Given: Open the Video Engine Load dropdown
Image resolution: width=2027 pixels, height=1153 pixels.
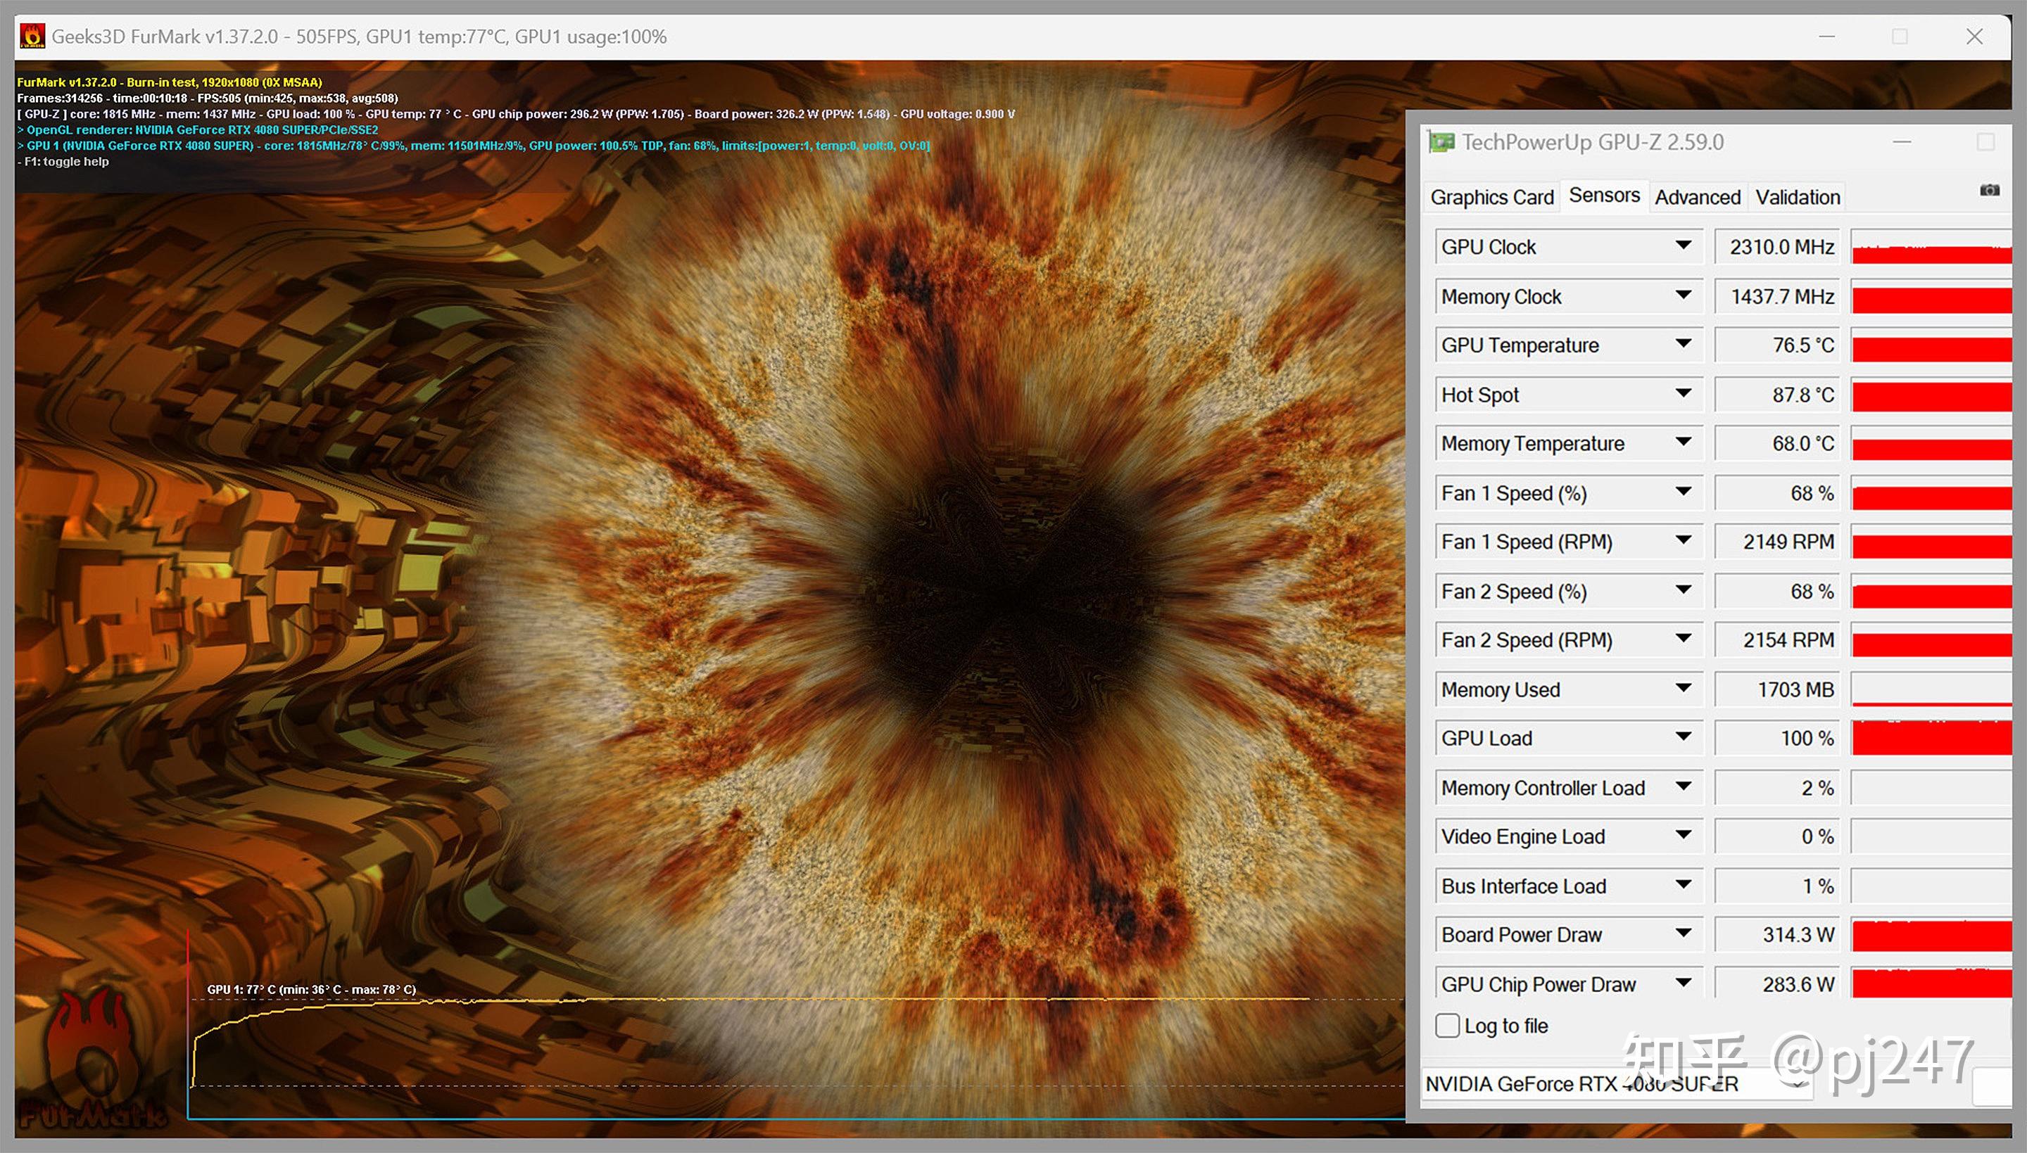Looking at the screenshot, I should pyautogui.click(x=1684, y=836).
